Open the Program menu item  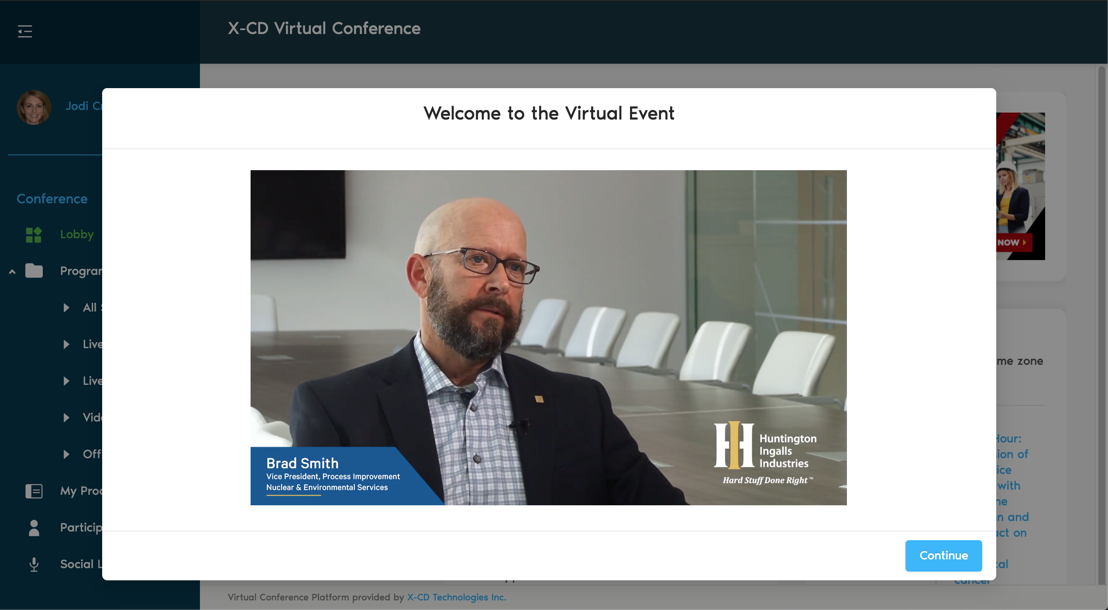(x=81, y=271)
